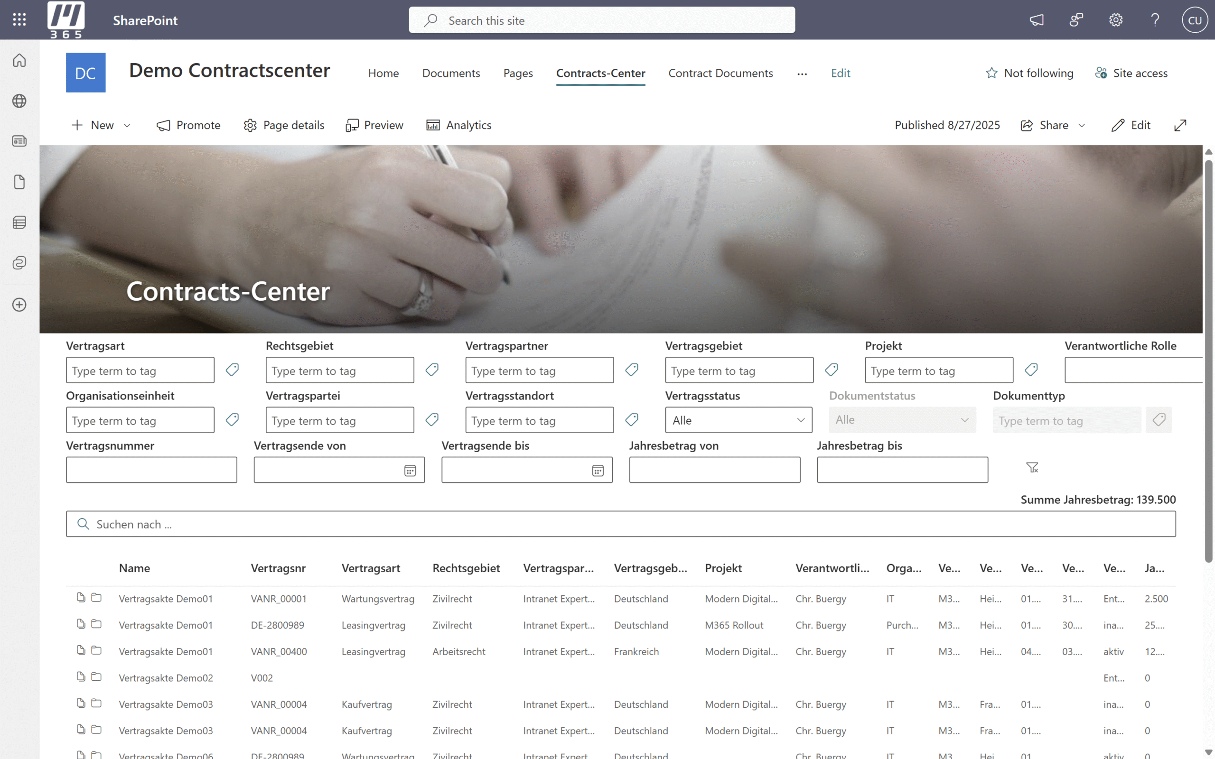Click the tag icon beside Vertragsart field

click(x=232, y=370)
